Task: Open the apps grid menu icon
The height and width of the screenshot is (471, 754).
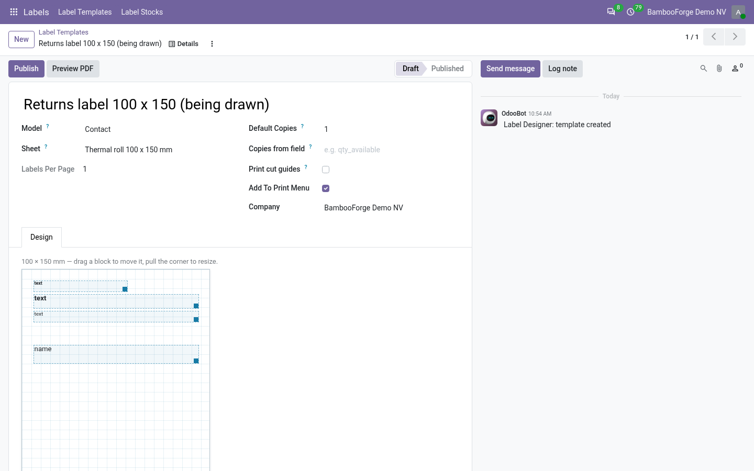Action: (x=14, y=12)
